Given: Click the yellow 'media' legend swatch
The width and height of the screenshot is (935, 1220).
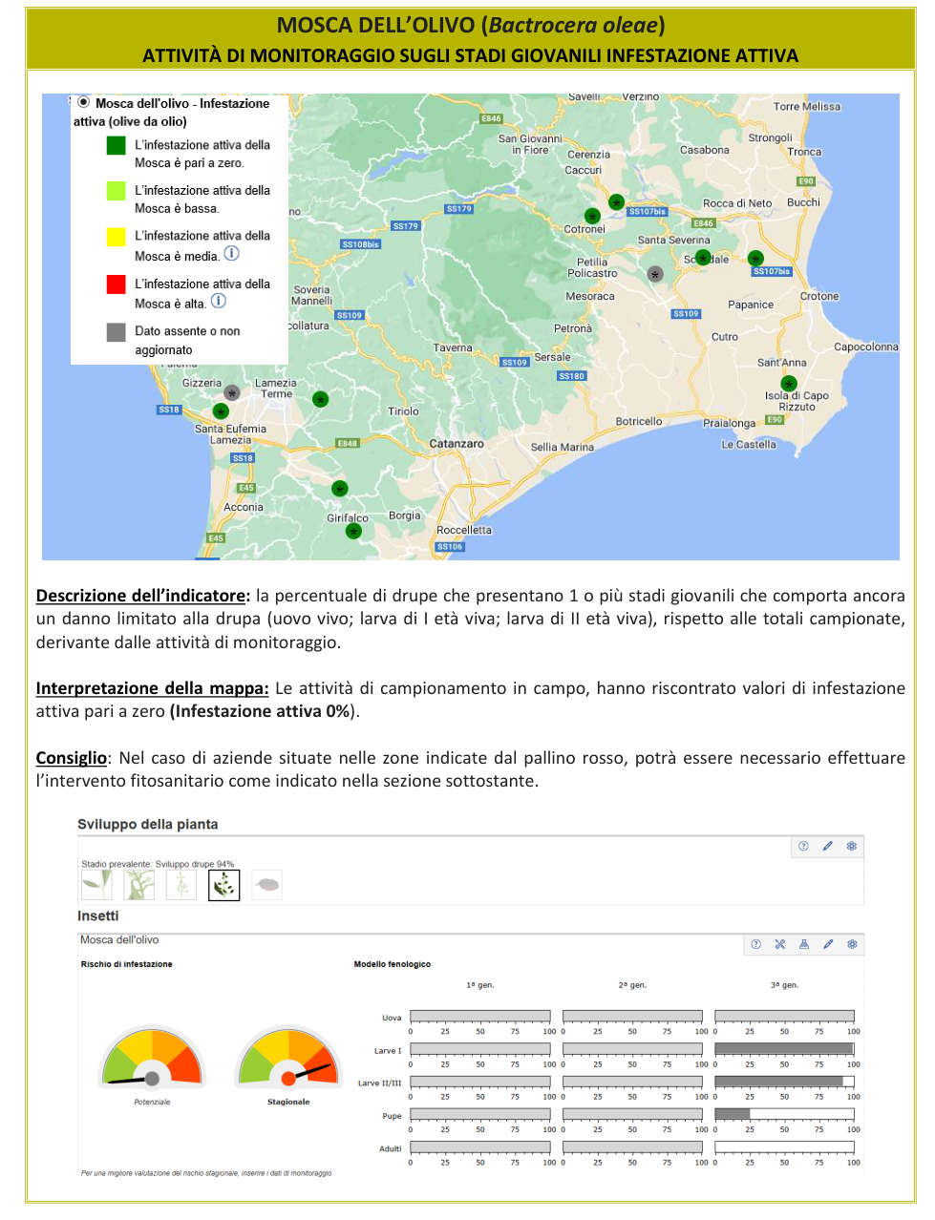Looking at the screenshot, I should [116, 237].
